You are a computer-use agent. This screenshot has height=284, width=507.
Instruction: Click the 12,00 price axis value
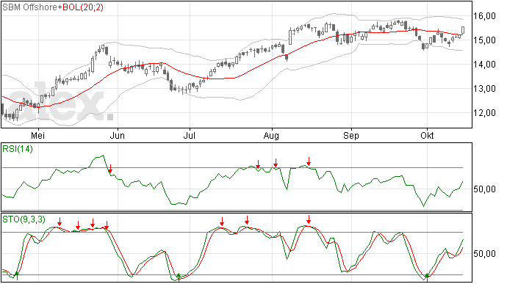(484, 113)
